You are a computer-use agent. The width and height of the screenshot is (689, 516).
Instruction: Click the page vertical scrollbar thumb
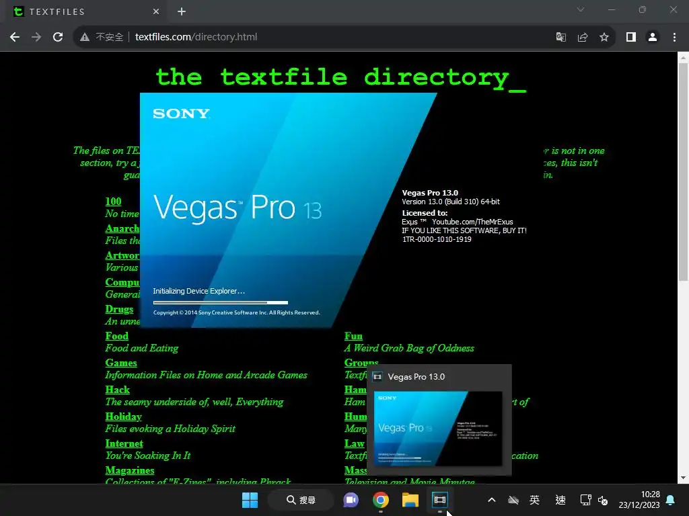(x=683, y=171)
